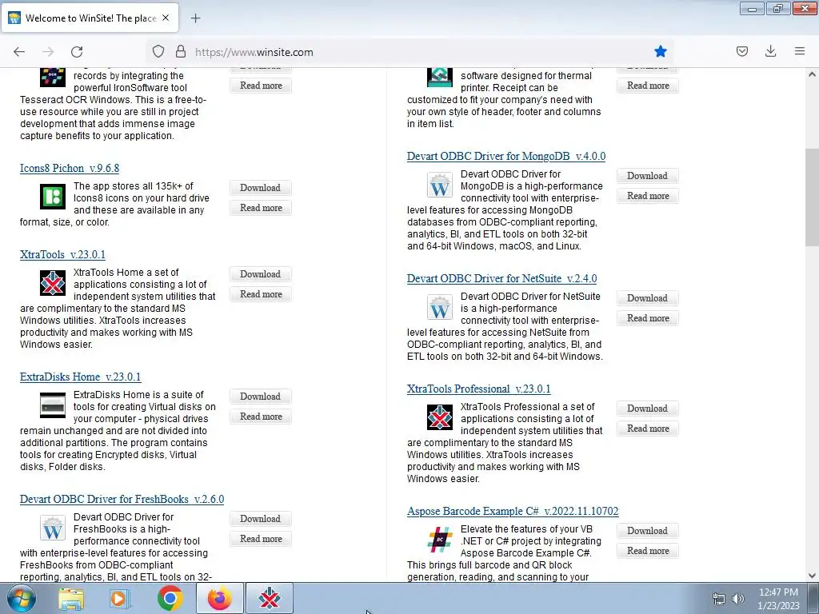Screen dimensions: 819x614
Task: Read more about Devart MongoDB driver
Action: [648, 196]
